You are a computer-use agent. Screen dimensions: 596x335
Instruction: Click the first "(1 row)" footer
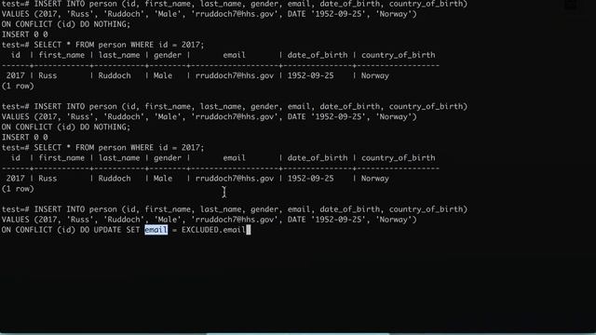coord(18,86)
